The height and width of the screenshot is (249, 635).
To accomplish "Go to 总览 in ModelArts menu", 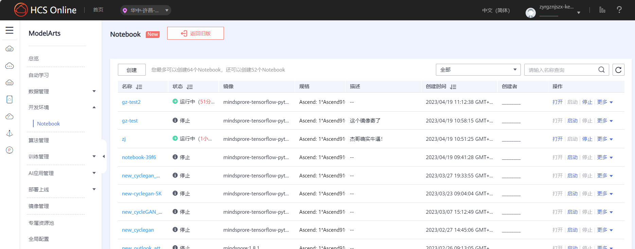I will click(34, 59).
